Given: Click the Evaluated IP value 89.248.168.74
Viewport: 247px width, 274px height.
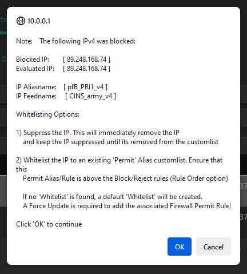Looking at the screenshot, I should coord(86,69).
